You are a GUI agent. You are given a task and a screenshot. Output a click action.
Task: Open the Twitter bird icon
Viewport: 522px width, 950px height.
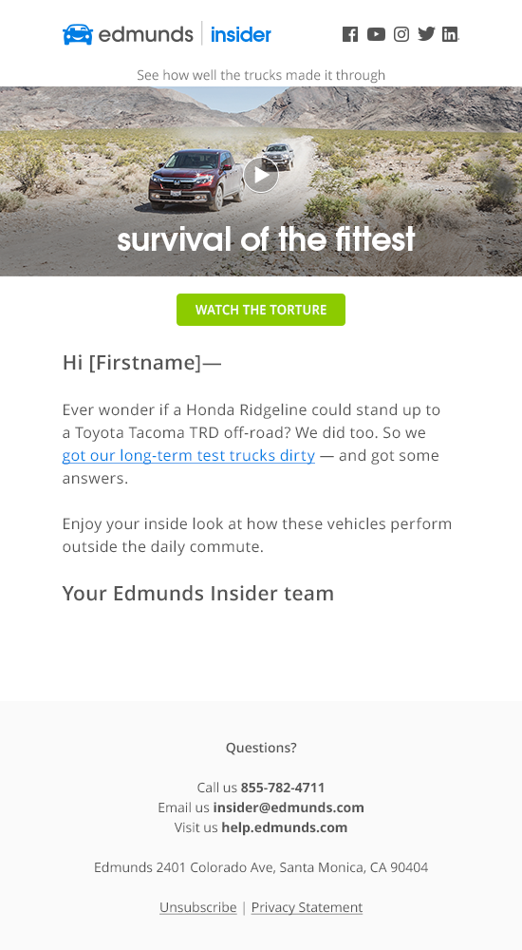tap(426, 34)
